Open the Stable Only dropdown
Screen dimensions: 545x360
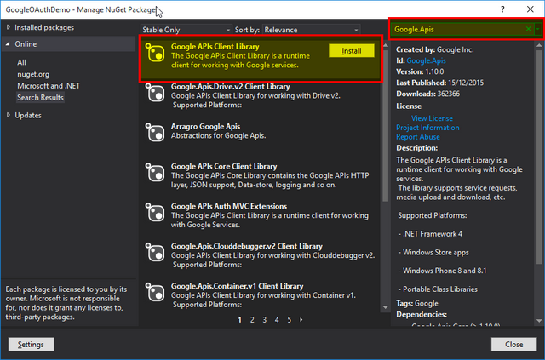point(186,30)
